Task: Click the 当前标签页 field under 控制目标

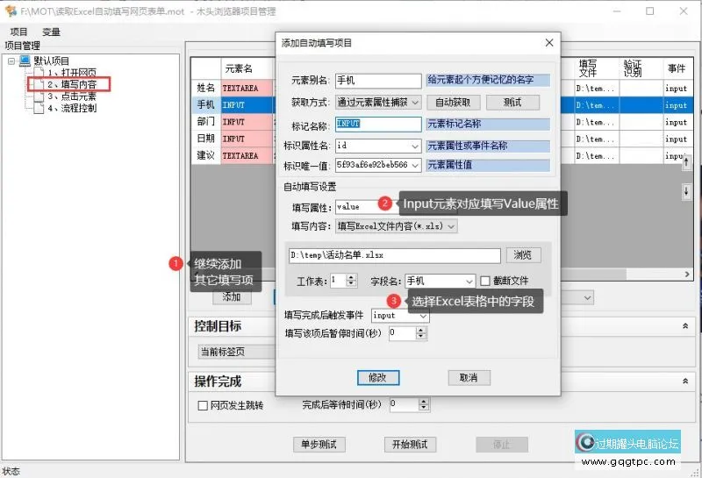Action: point(236,353)
